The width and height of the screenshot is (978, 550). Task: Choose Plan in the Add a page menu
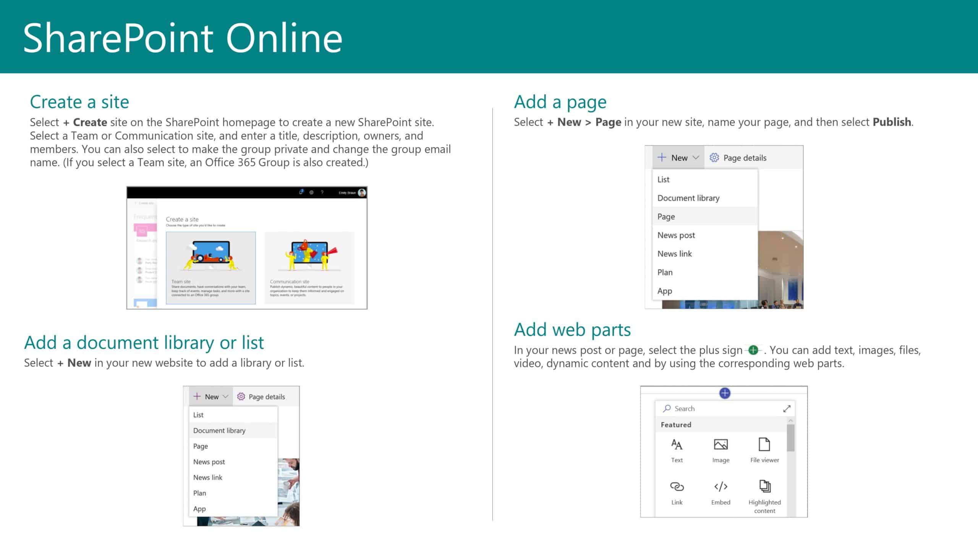(x=705, y=272)
